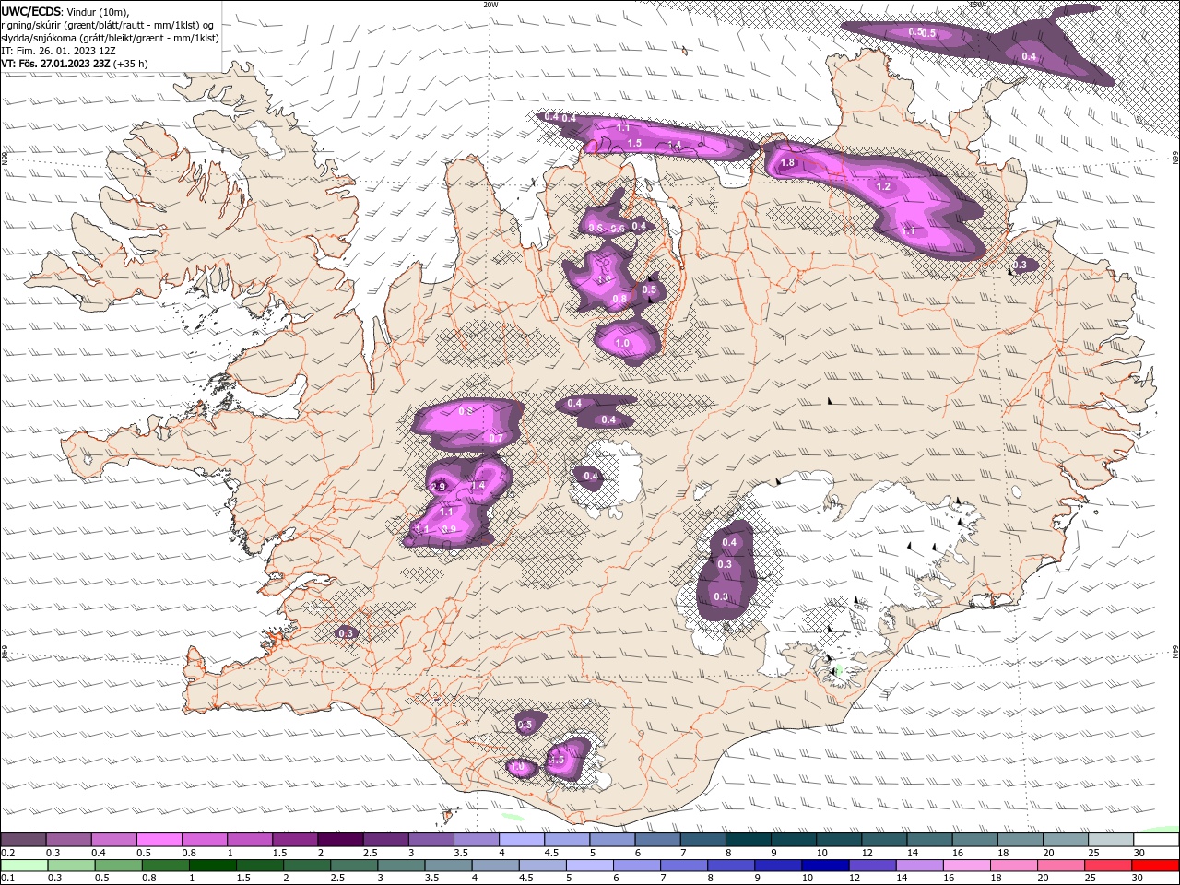Select the 1.2 precipitation value on the map

click(883, 186)
